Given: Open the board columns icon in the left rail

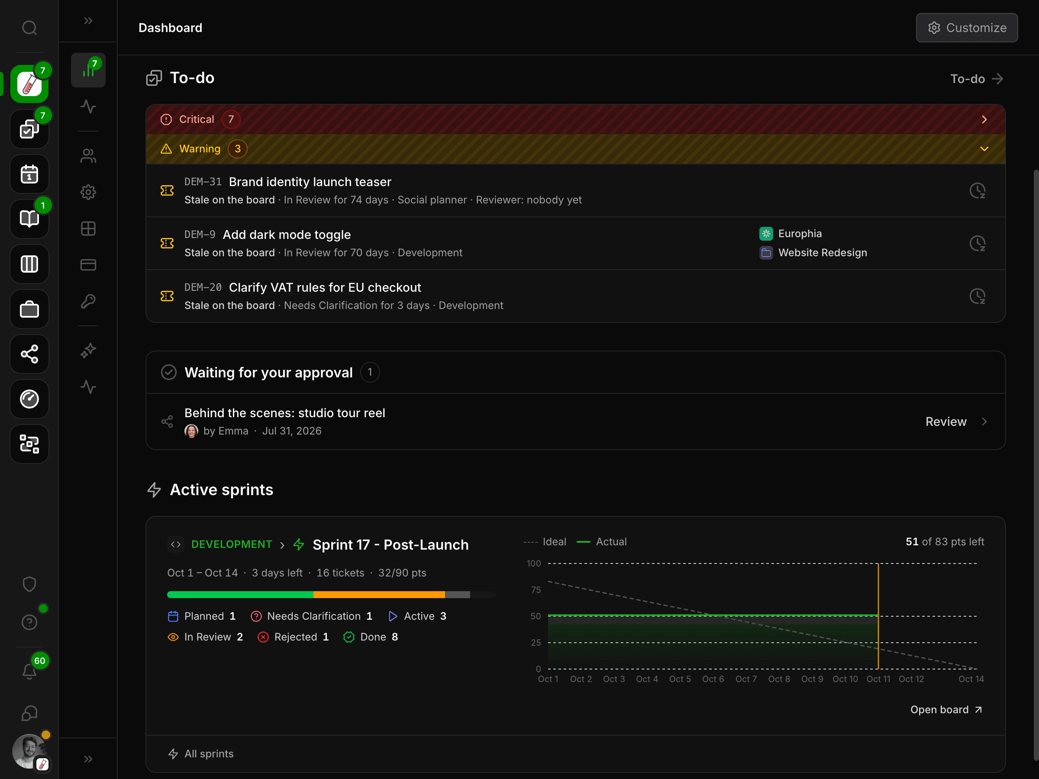Looking at the screenshot, I should click(29, 264).
